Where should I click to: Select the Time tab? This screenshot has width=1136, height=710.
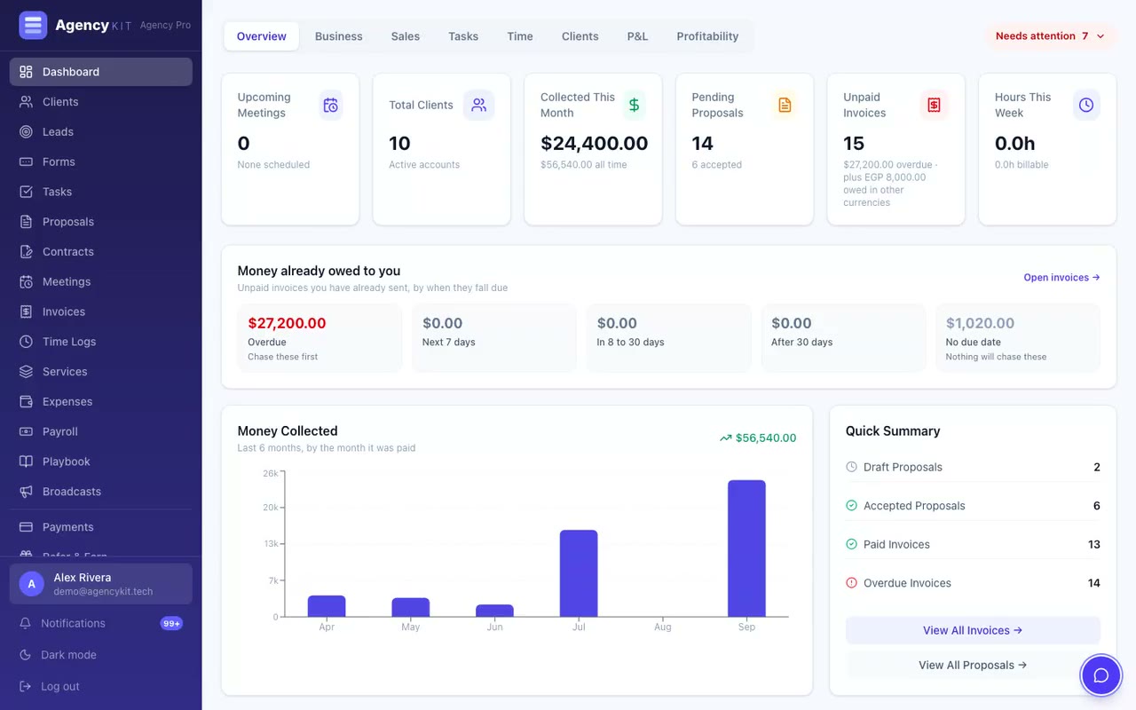click(x=520, y=36)
